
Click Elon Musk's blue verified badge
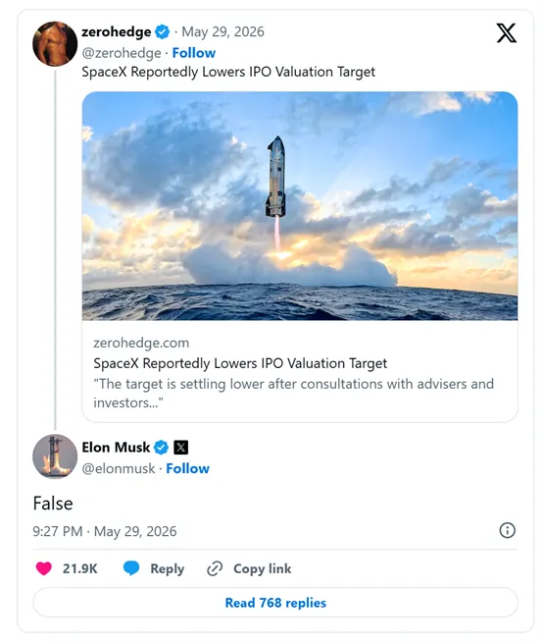coord(161,448)
